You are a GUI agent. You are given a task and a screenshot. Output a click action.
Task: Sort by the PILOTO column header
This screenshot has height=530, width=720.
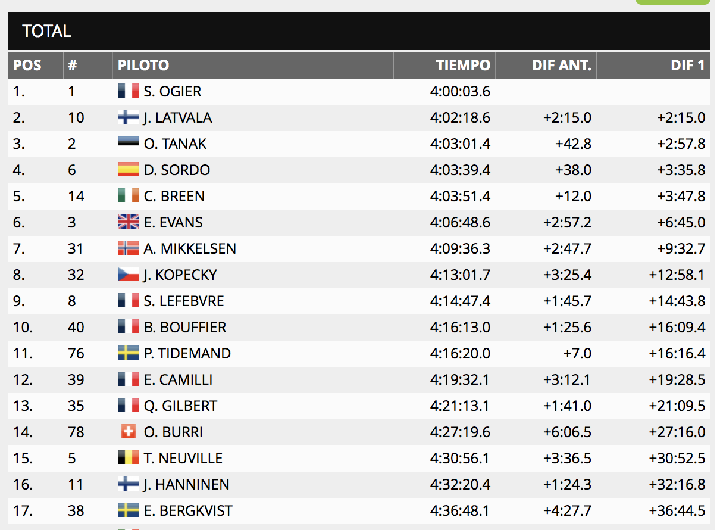[x=143, y=65]
